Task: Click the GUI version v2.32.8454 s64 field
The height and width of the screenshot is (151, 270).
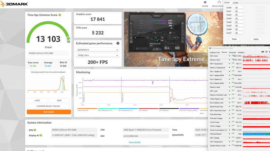Action: [x=145, y=136]
